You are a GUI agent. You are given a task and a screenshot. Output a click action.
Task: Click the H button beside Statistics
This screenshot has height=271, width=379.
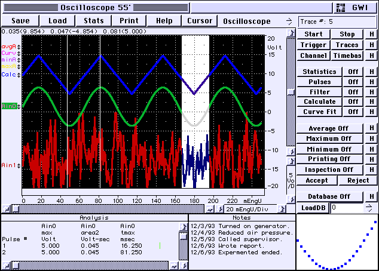click(371, 72)
